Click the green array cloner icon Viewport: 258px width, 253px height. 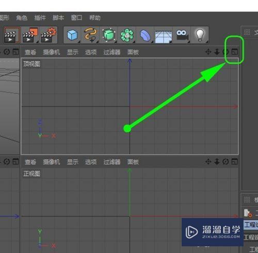[x=127, y=35]
